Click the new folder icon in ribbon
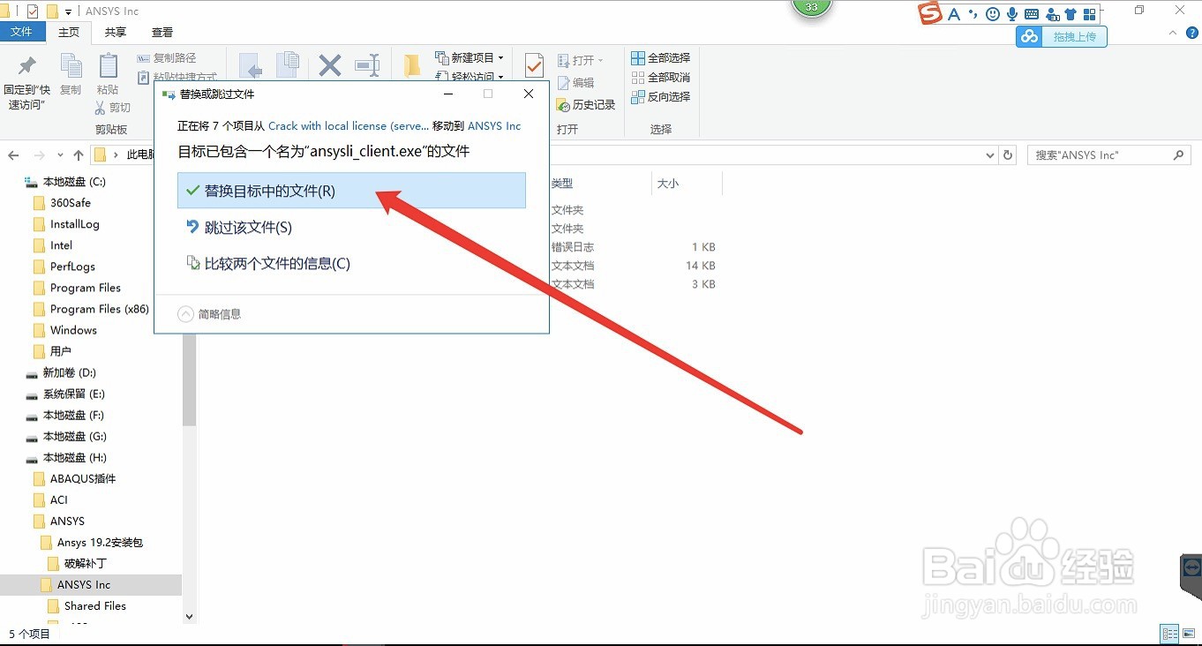Image resolution: width=1202 pixels, height=646 pixels. [x=412, y=65]
